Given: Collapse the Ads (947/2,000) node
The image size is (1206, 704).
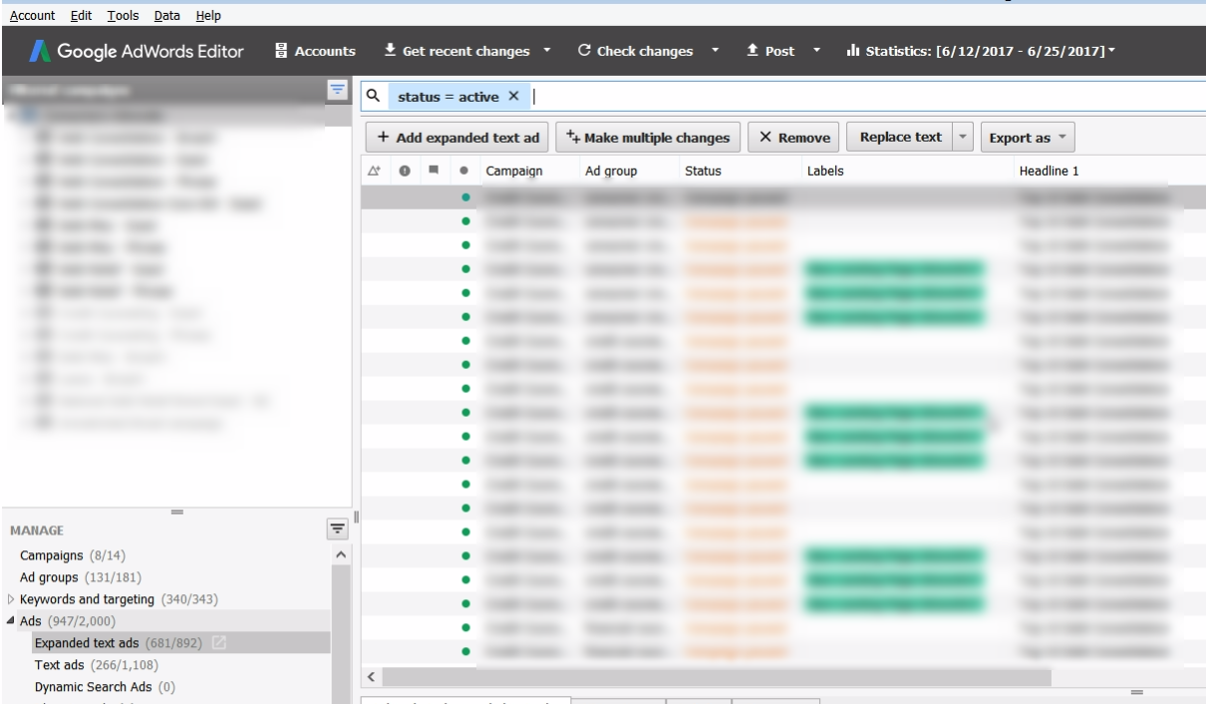Looking at the screenshot, I should pyautogui.click(x=12, y=621).
